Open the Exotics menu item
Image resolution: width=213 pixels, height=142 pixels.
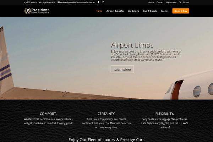[x=164, y=11]
